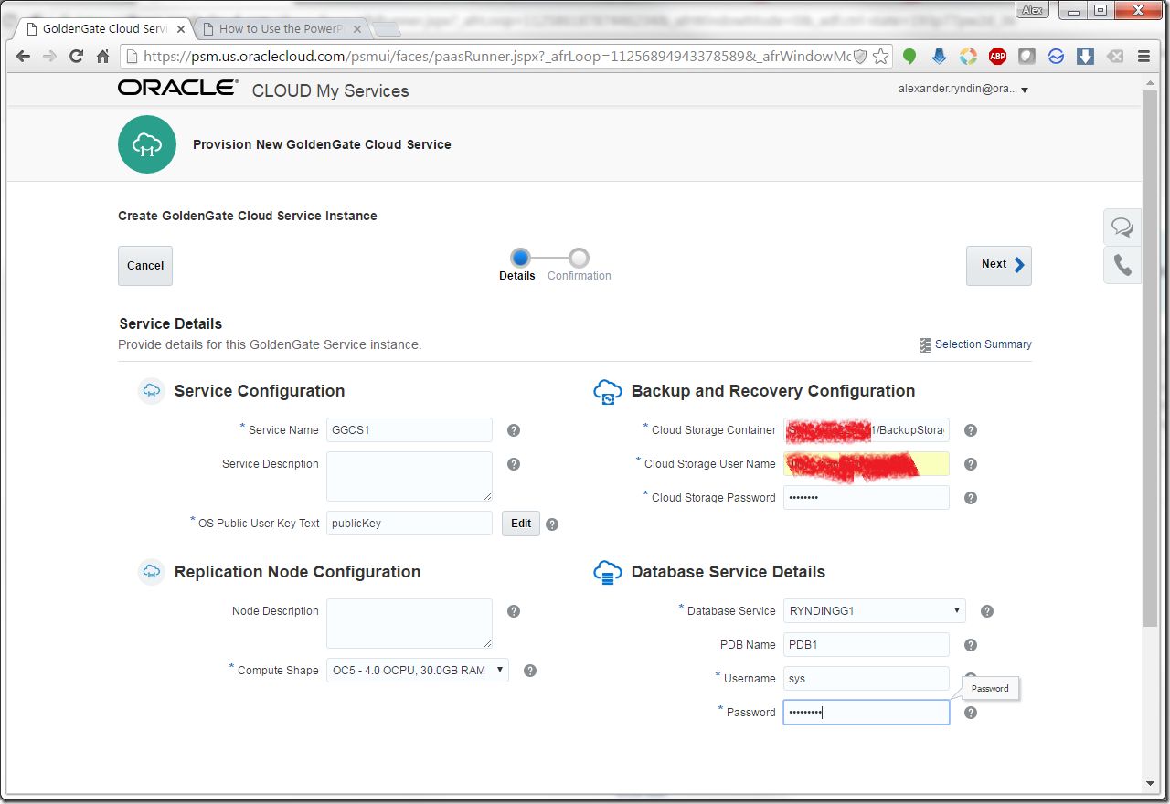Open the green Hangouts speech-bubble extension

coord(909,57)
